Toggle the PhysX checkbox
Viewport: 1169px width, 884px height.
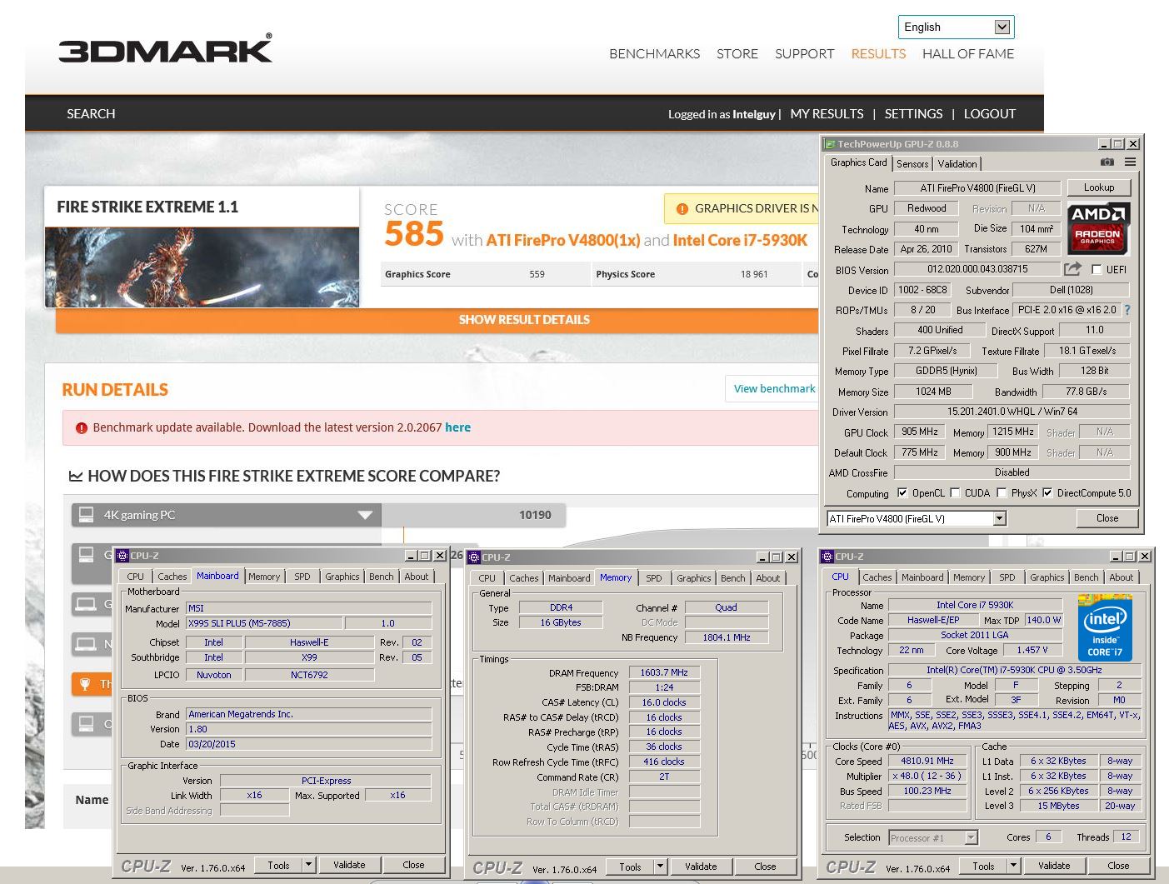coord(1002,493)
